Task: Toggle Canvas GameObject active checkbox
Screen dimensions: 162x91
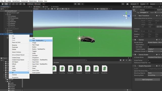Action: (138, 10)
